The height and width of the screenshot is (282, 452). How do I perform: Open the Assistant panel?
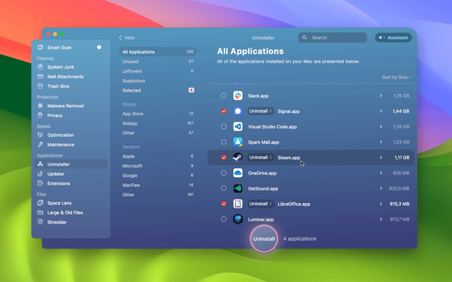tap(393, 38)
